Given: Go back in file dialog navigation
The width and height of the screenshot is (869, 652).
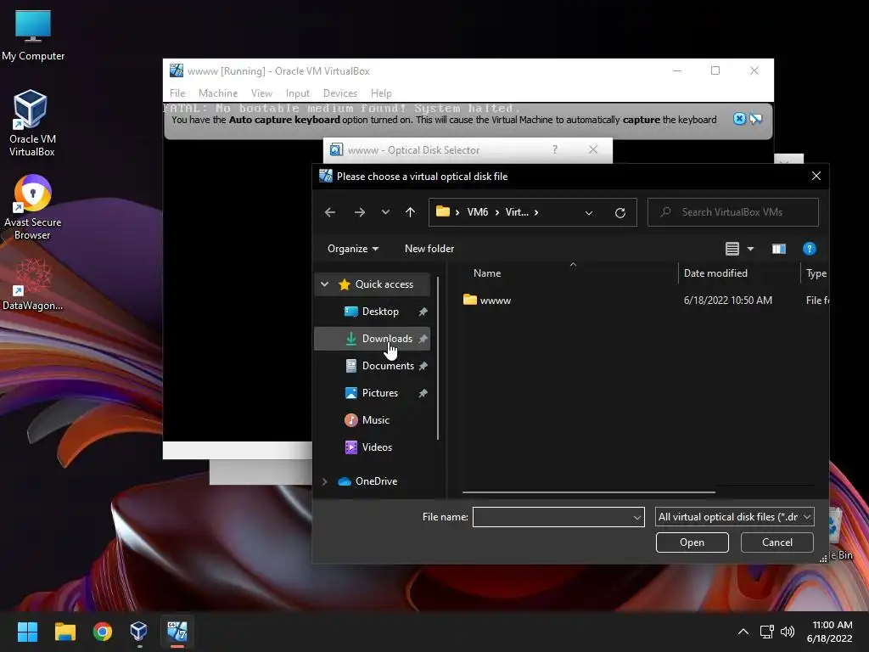Looking at the screenshot, I should 330,212.
